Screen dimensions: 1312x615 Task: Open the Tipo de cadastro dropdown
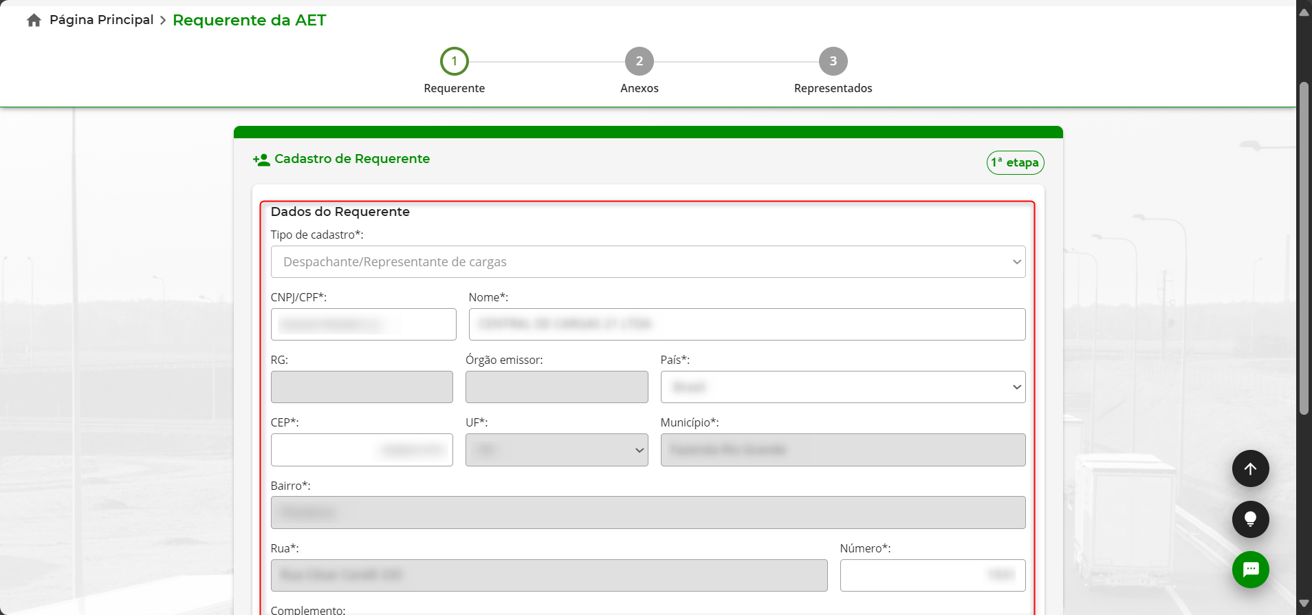click(648, 262)
